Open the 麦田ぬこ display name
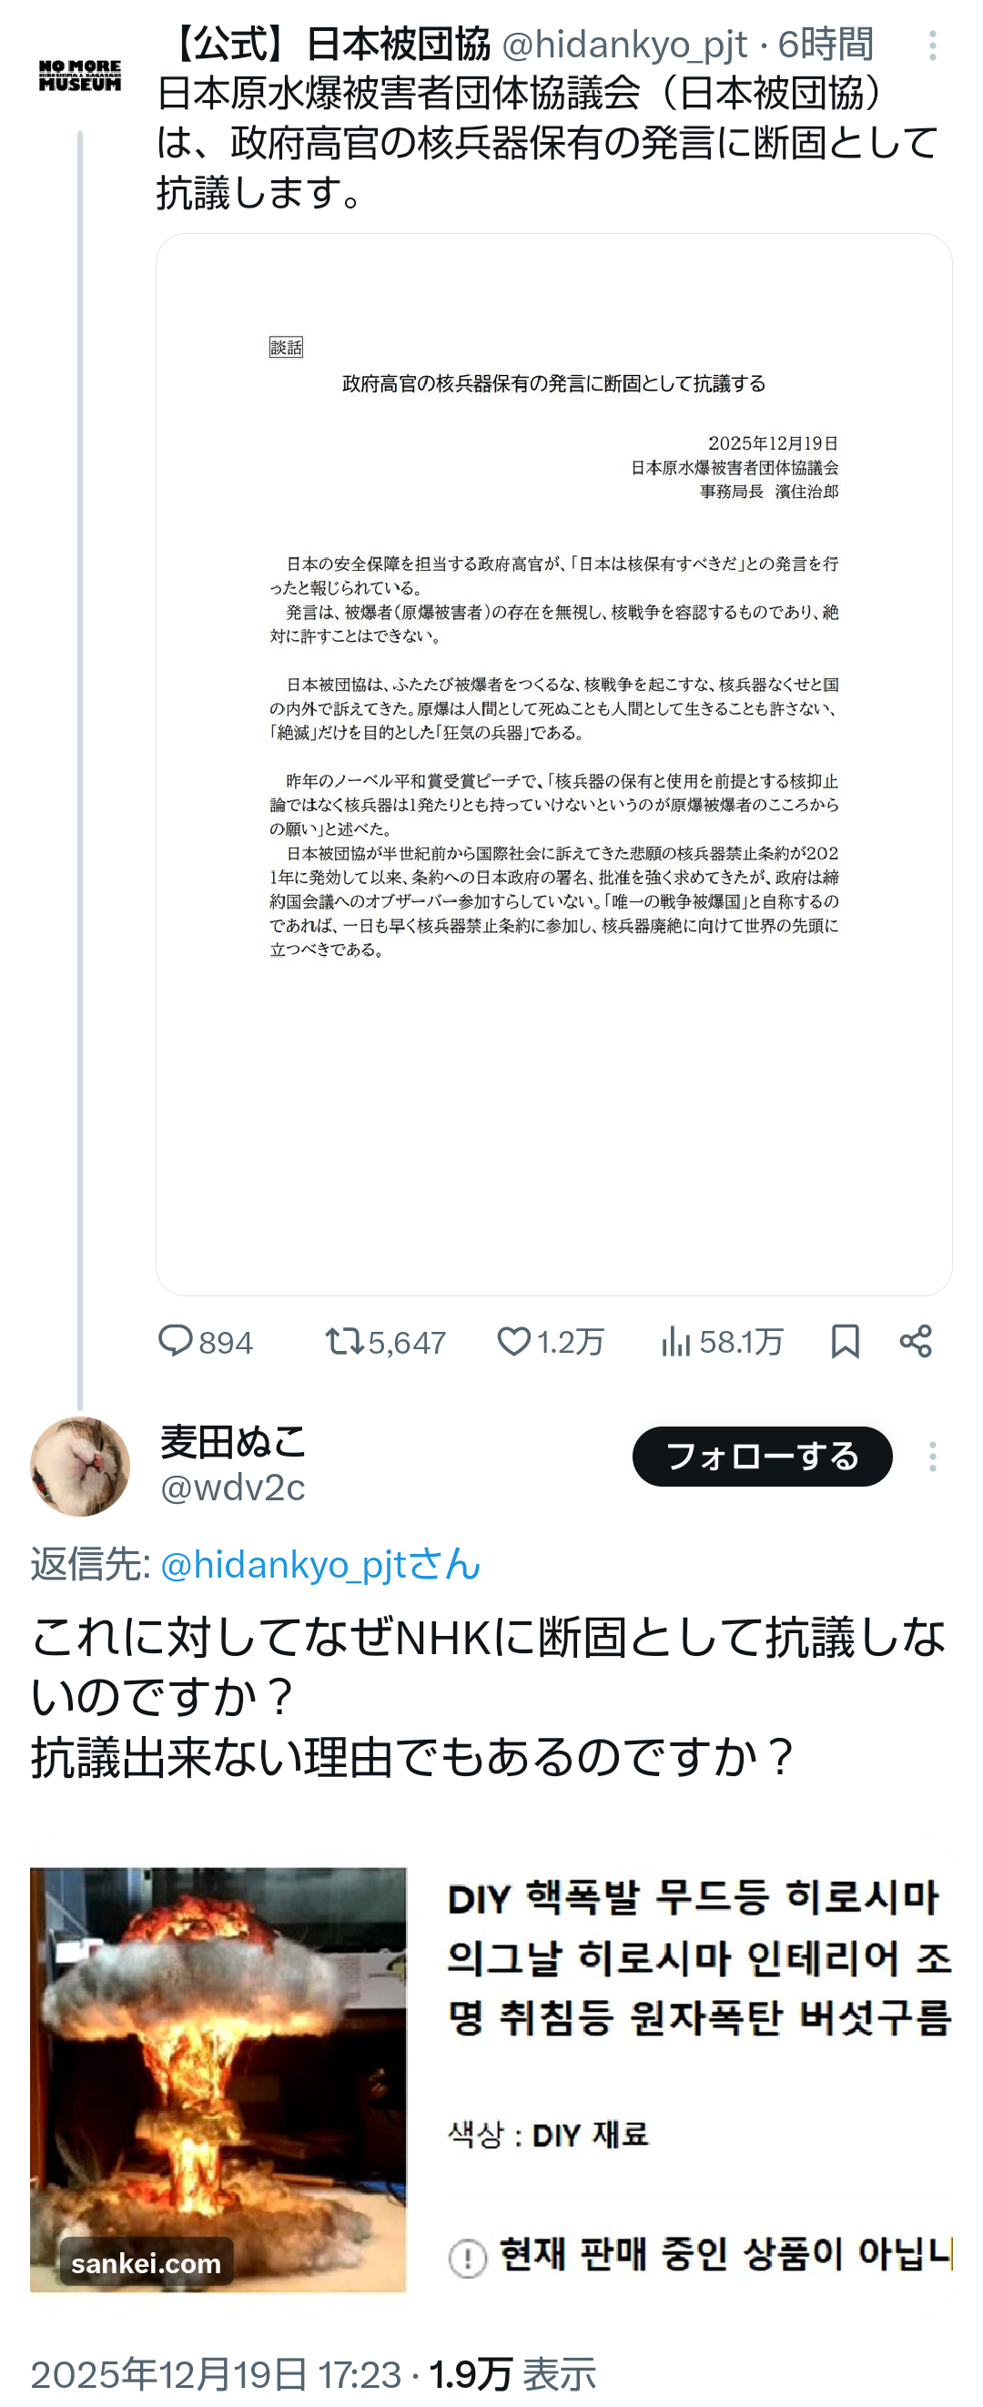 233,1442
